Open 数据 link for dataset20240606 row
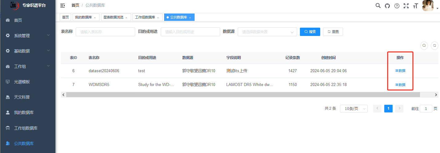The width and height of the screenshot is (440, 153). point(400,71)
